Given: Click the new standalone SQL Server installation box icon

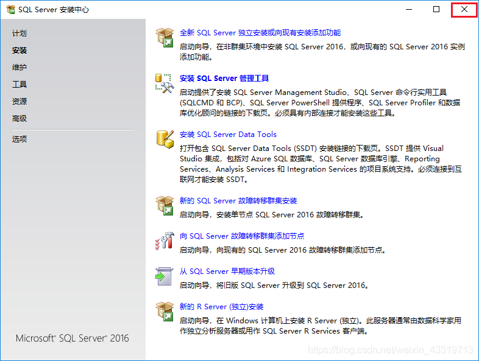Looking at the screenshot, I should (165, 37).
